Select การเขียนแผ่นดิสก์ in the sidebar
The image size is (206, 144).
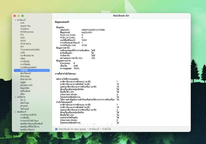(28, 67)
